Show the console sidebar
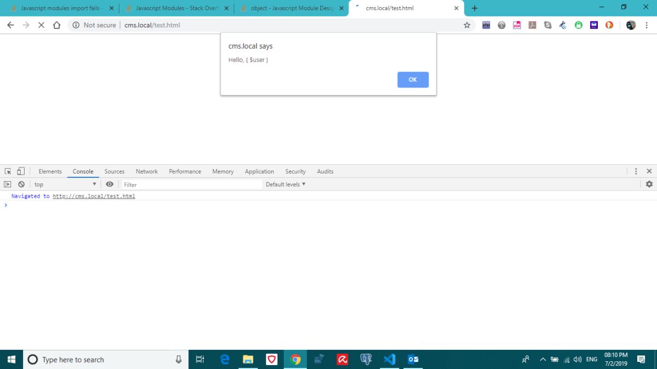Screen dimensions: 657x369 (x=8, y=184)
